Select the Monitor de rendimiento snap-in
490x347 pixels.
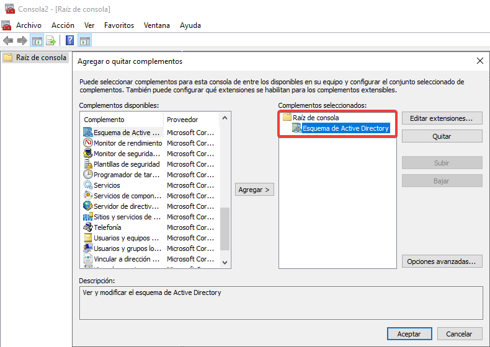[127, 143]
